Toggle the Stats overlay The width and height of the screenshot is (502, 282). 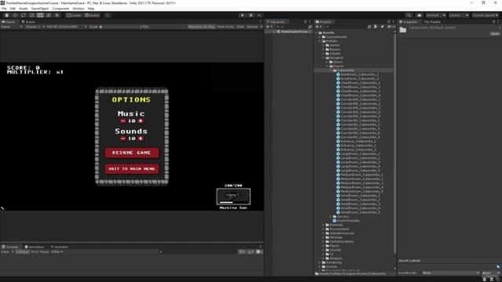[241, 27]
